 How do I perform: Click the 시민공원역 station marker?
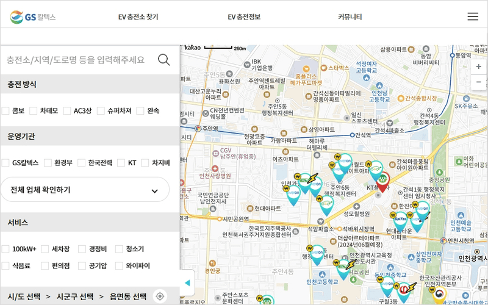[220, 219]
